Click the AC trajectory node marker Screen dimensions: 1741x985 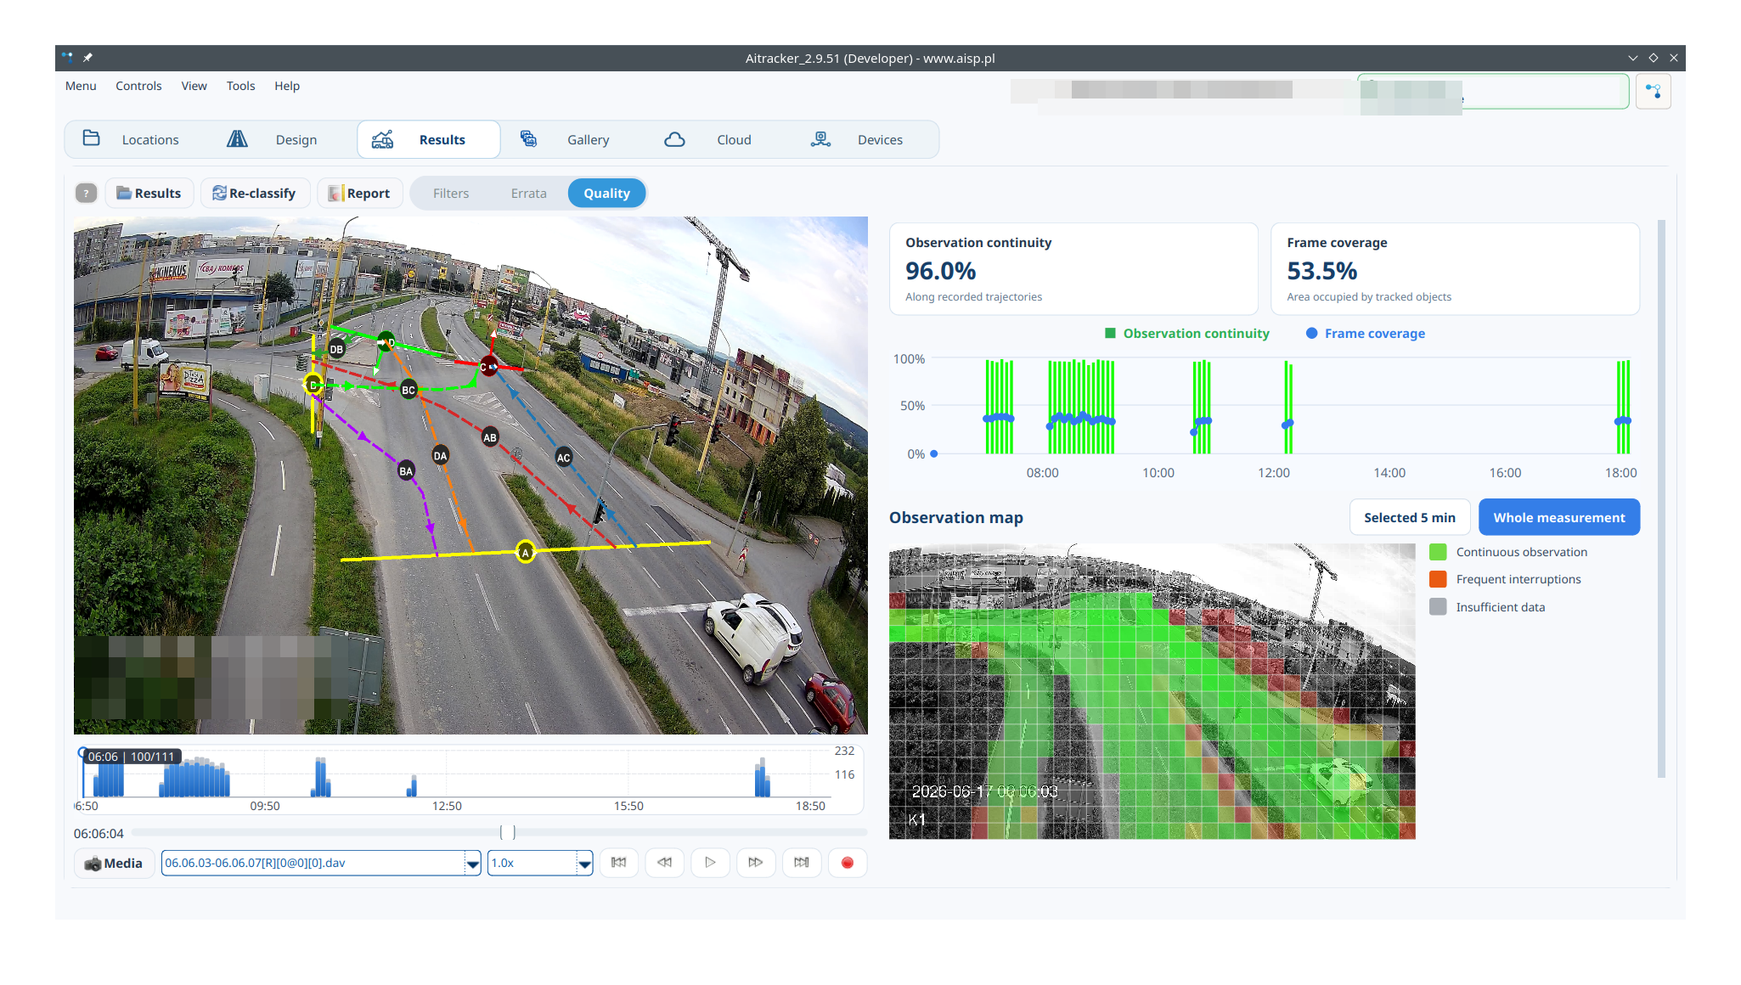tap(564, 457)
